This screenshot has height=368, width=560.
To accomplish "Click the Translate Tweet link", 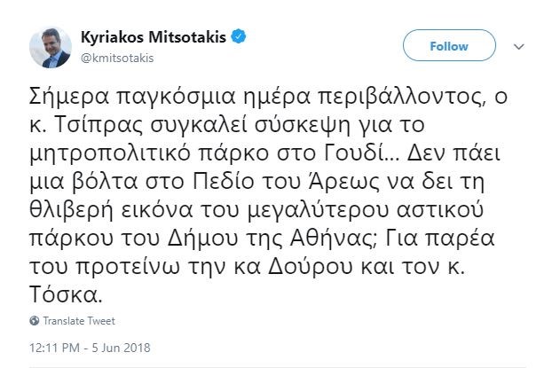I will (79, 321).
